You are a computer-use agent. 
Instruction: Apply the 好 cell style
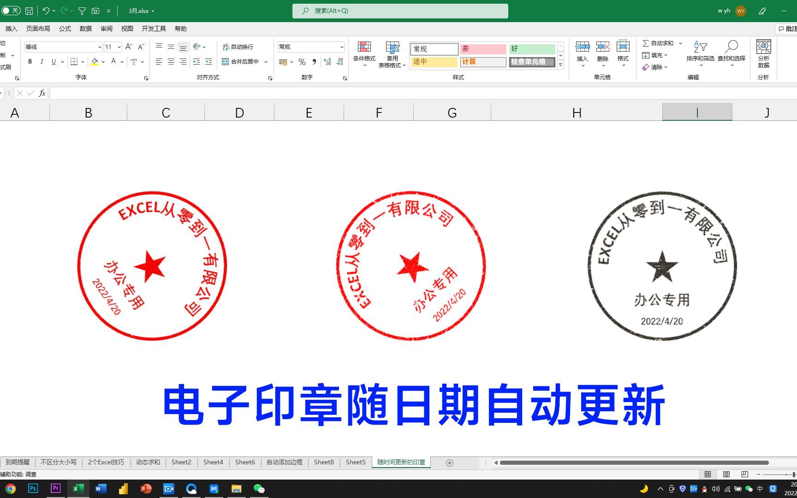(x=532, y=49)
